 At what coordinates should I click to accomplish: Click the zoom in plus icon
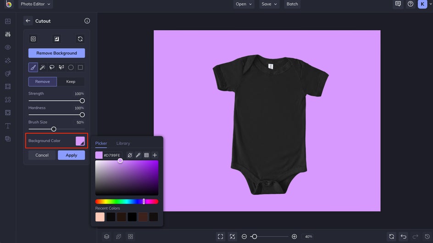click(294, 237)
